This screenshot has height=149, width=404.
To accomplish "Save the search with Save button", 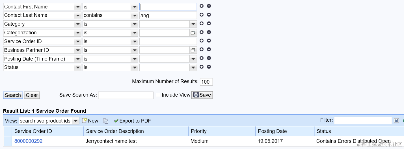I will 202,95.
